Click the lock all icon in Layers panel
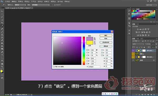This screenshot has width=158, height=96. click(144, 47)
